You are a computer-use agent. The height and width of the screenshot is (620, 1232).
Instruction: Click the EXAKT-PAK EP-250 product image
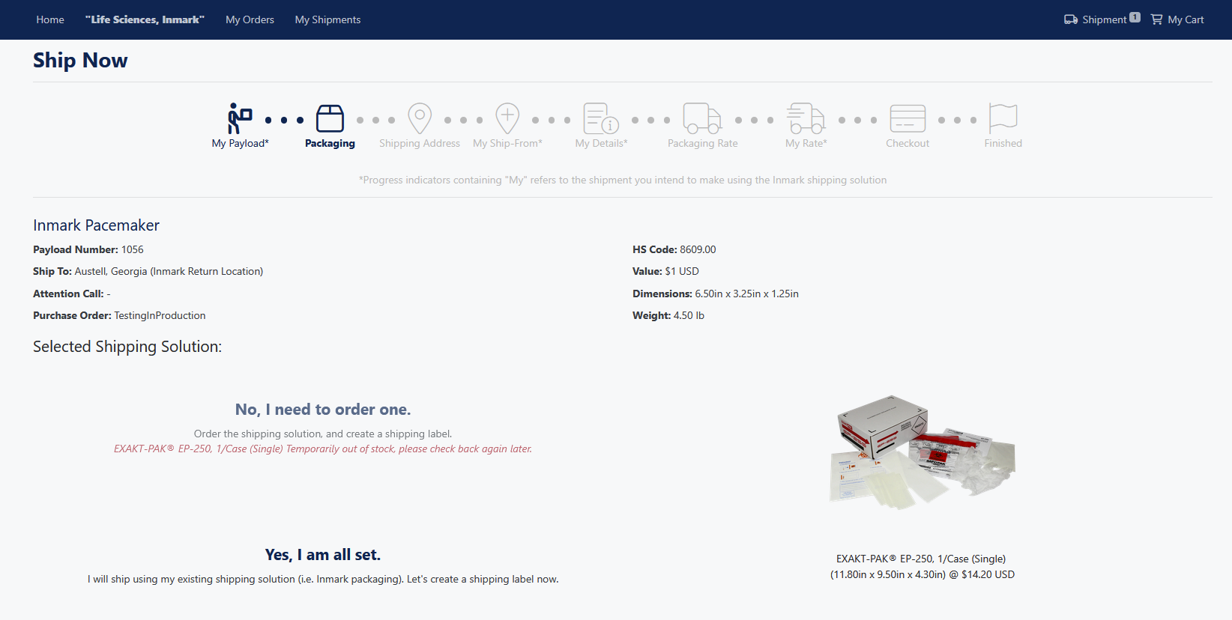coord(923,452)
